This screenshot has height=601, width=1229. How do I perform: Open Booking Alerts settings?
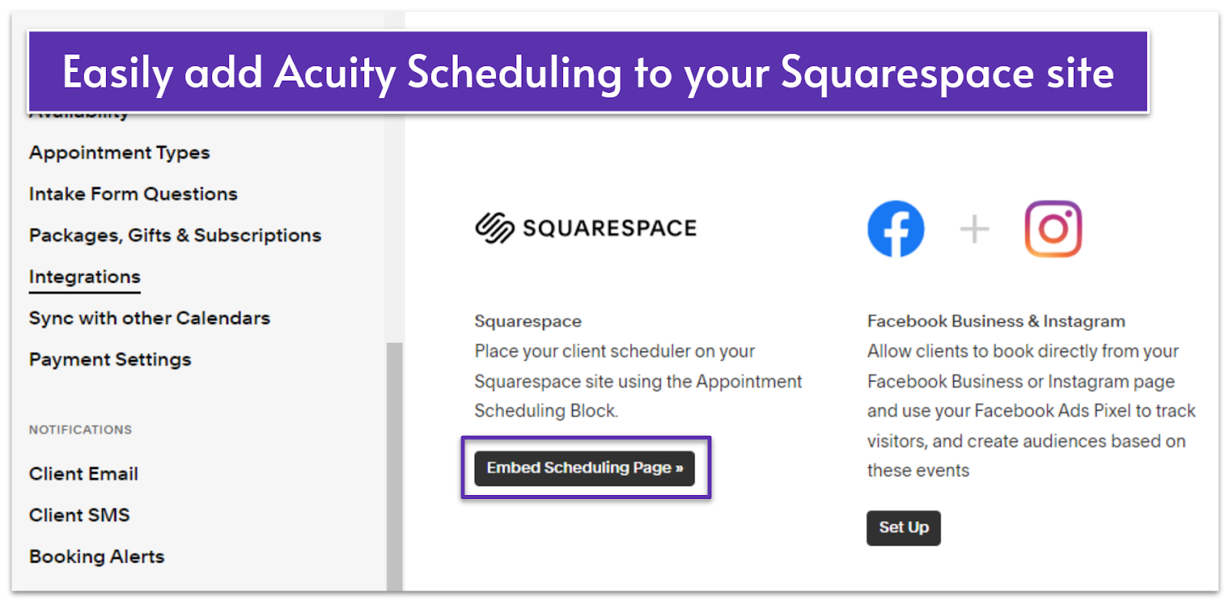(x=97, y=557)
